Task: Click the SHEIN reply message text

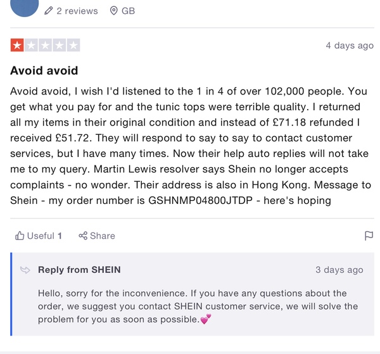Action: pos(198,307)
